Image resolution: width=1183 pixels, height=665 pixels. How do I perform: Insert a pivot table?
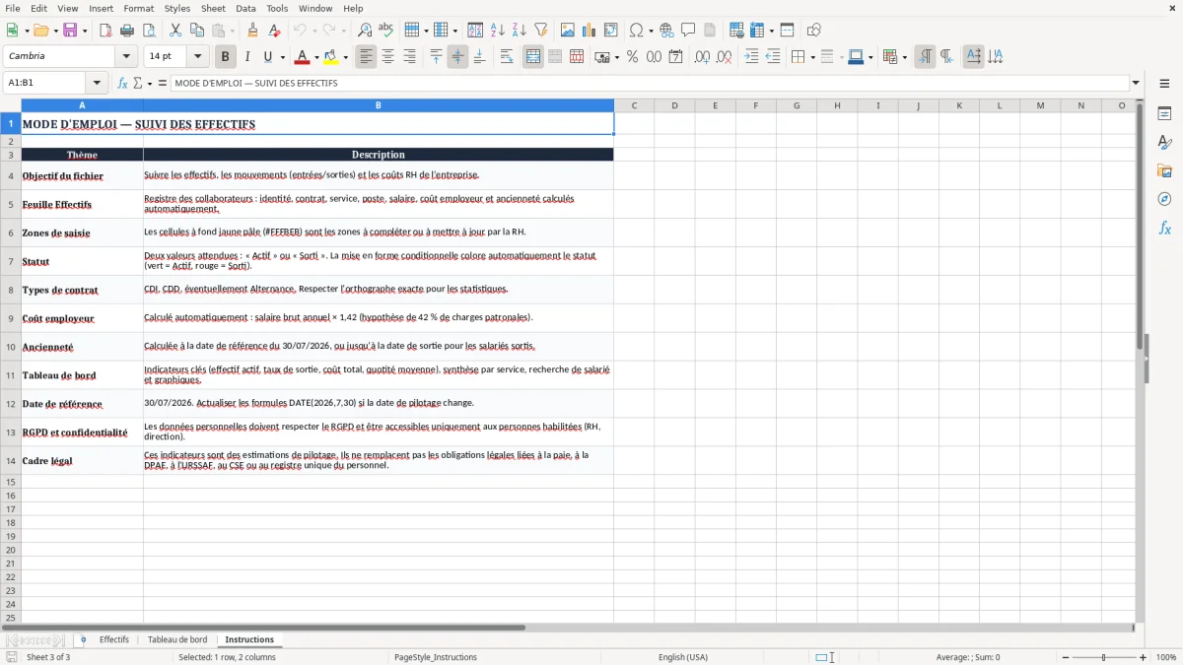pos(611,31)
